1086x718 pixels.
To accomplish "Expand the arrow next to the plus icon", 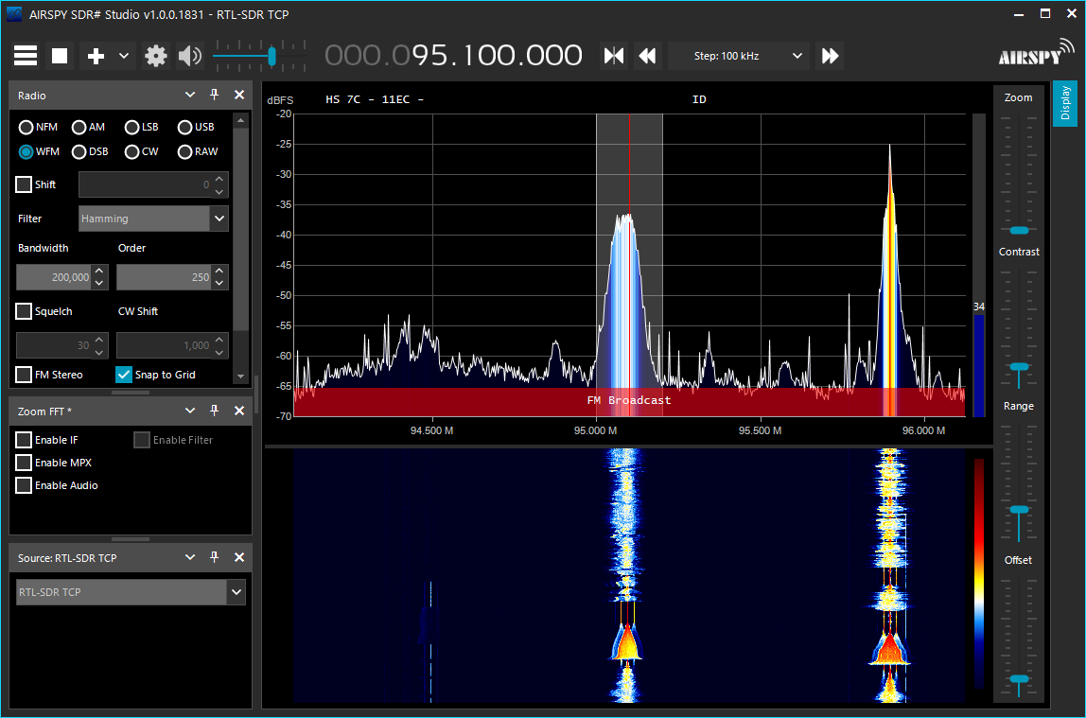I will (x=124, y=56).
